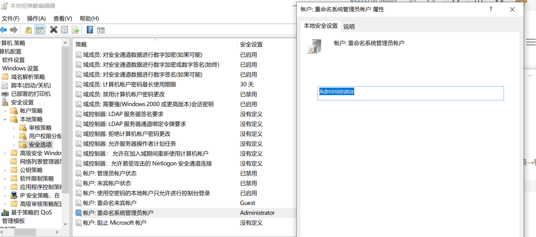Click the Show Action Pane toolbar icon
The image size is (536, 237).
coord(101,29)
